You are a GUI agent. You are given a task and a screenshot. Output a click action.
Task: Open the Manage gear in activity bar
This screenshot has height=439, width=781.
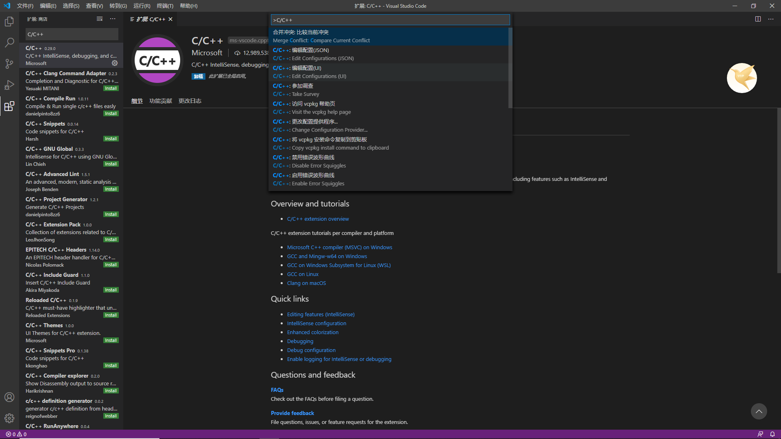(9, 418)
